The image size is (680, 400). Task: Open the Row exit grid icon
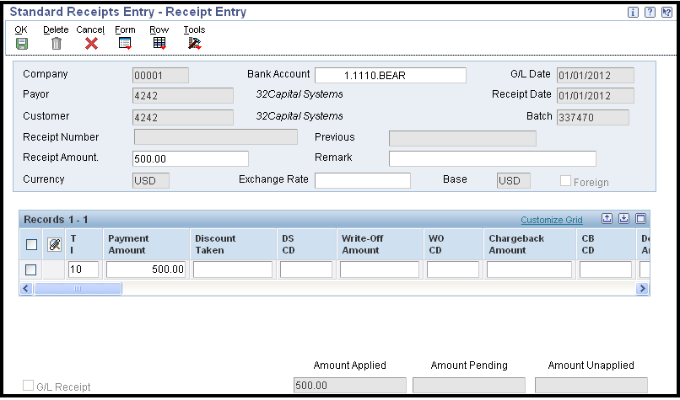pyautogui.click(x=159, y=43)
